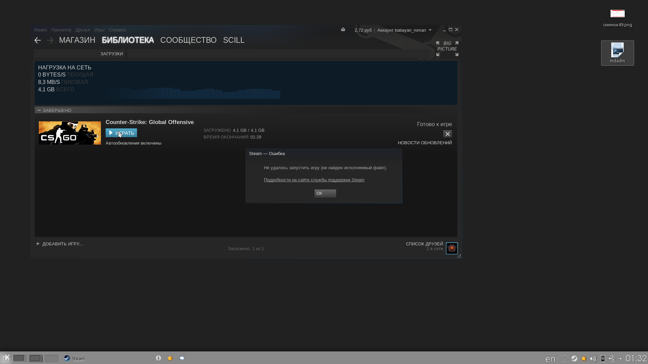Click the star icon beside the Opera icon
The width and height of the screenshot is (648, 364).
(x=170, y=358)
